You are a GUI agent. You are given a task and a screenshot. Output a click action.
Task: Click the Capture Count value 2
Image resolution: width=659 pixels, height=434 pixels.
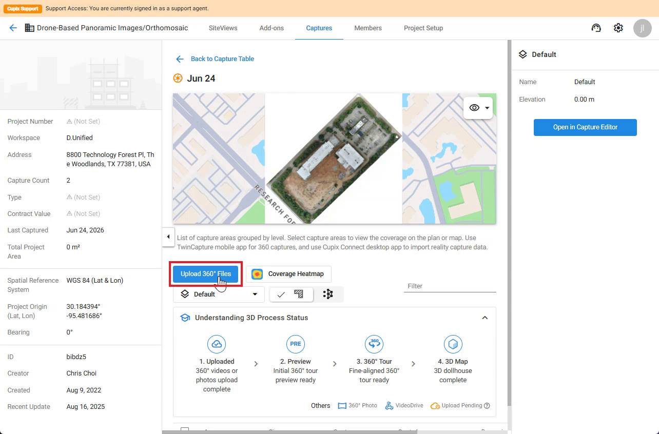click(x=68, y=181)
